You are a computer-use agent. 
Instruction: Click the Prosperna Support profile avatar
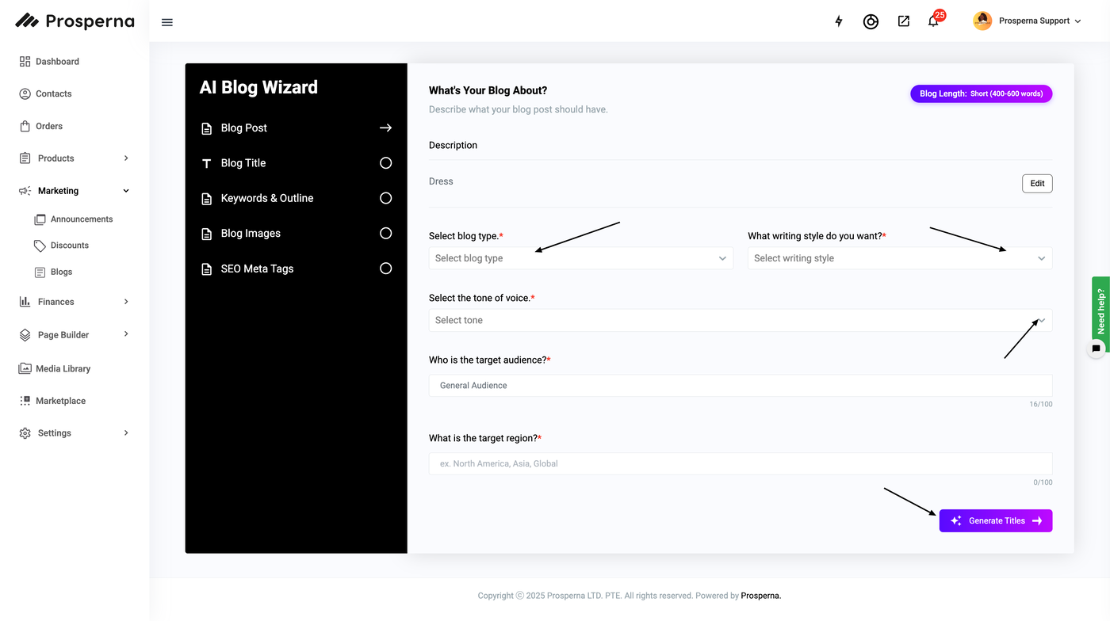[982, 21]
